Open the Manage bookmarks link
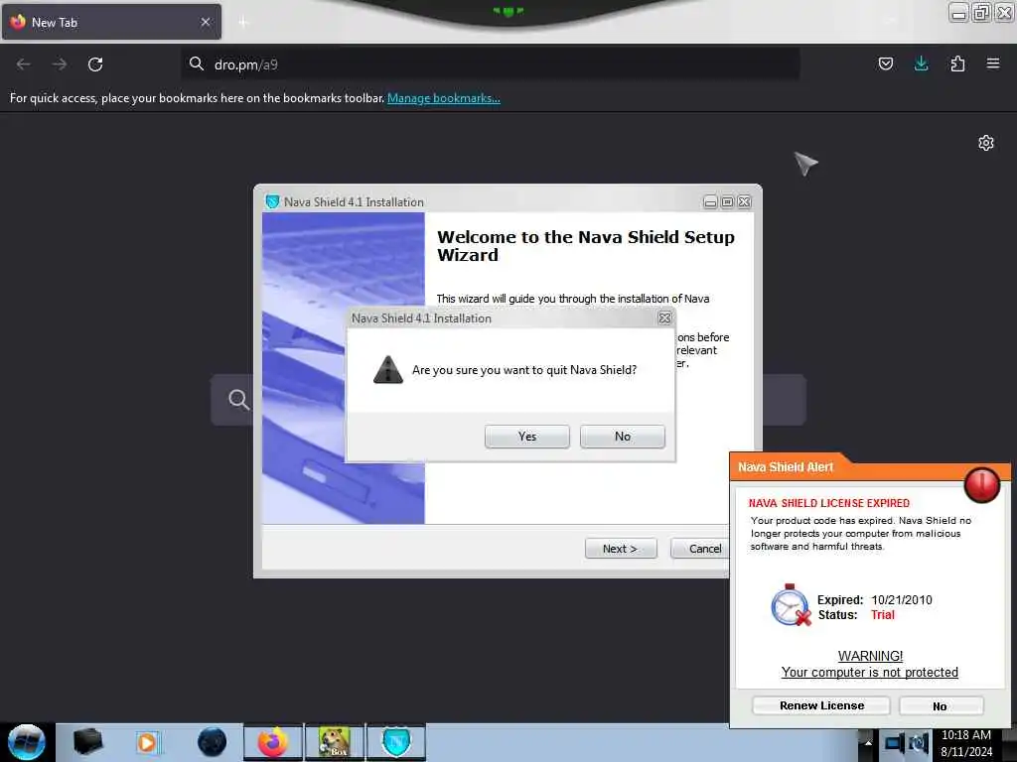 pyautogui.click(x=444, y=98)
